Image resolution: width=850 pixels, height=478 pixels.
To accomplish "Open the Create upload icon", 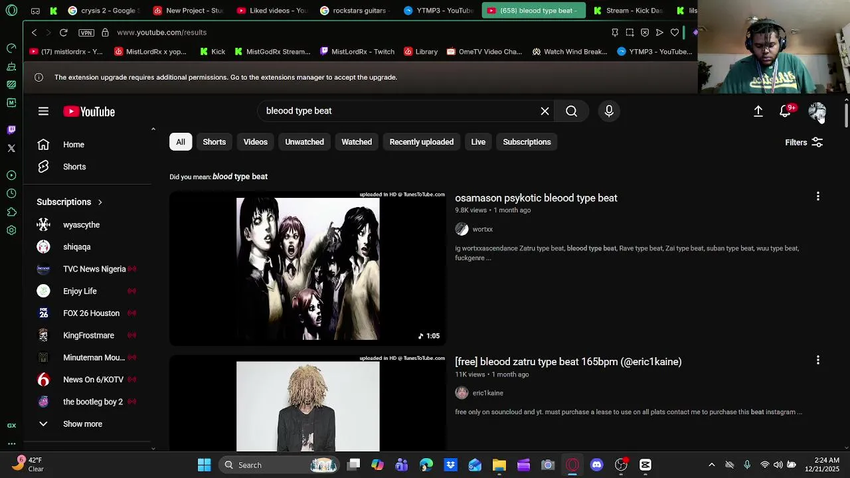I will tap(758, 111).
